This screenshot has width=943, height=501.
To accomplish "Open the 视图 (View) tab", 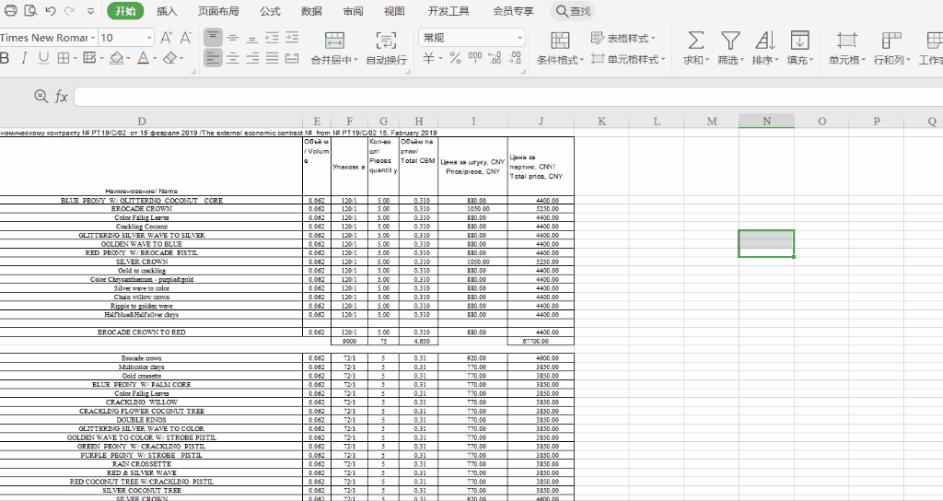I will click(x=394, y=11).
